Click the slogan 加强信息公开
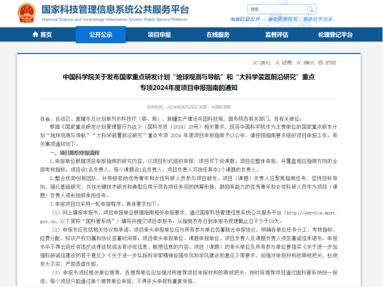This screenshot has height=287, width=383. (x=245, y=19)
